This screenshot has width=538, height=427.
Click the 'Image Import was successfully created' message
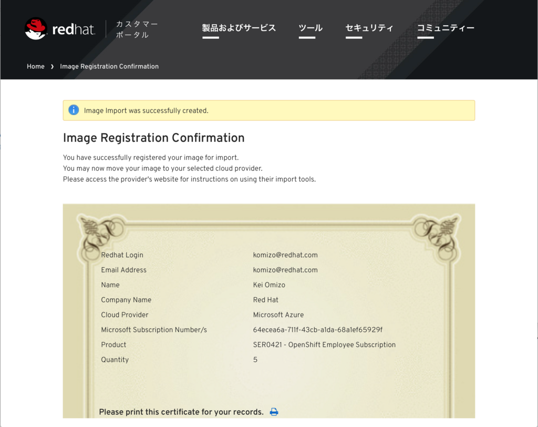click(x=146, y=110)
